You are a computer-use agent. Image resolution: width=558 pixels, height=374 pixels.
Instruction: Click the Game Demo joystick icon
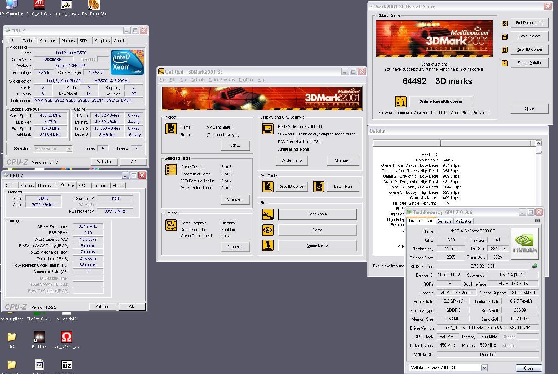pos(267,245)
